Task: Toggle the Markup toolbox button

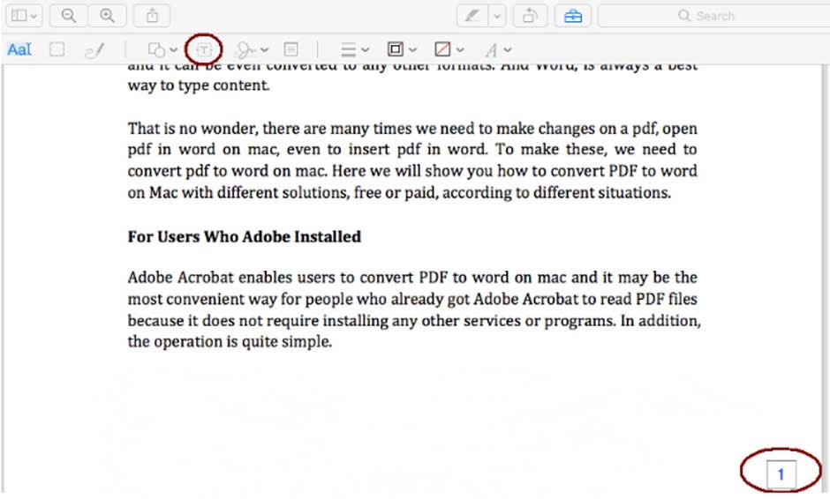Action: [x=573, y=16]
